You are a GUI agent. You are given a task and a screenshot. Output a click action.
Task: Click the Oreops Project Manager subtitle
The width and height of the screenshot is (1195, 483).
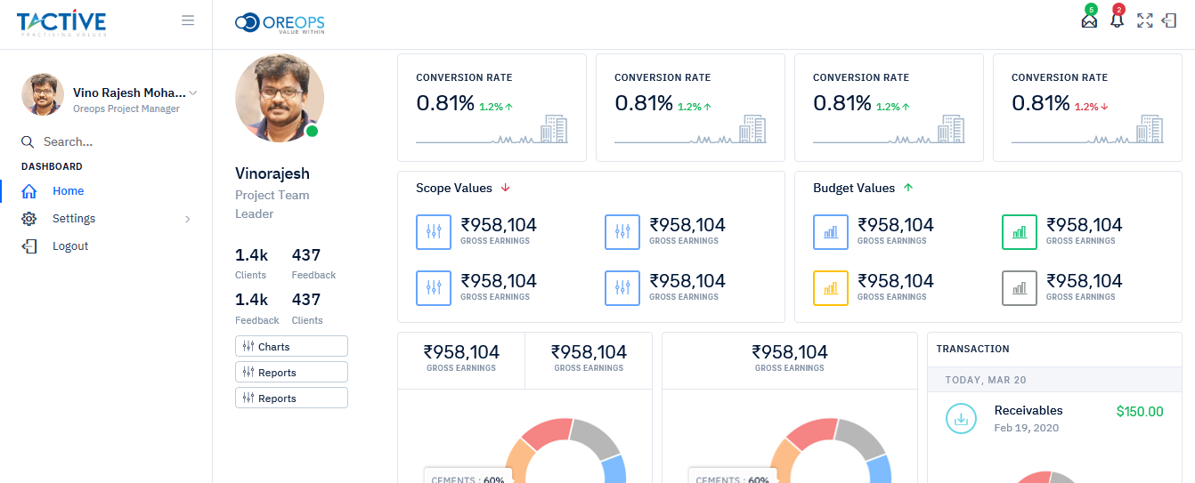click(x=126, y=109)
